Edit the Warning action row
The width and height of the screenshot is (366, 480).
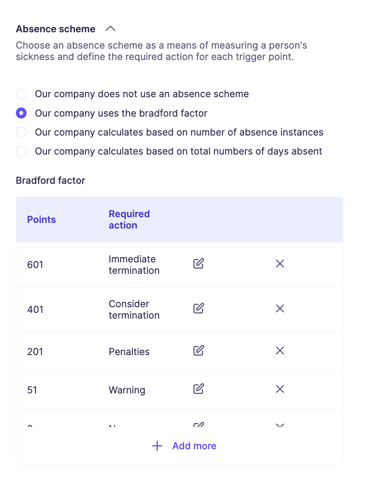(199, 389)
